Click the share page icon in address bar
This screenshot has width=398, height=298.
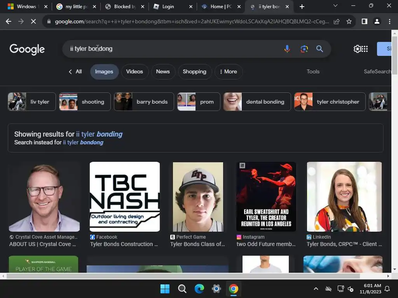[337, 22]
